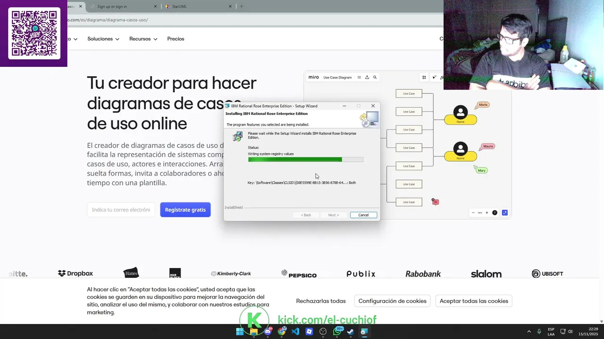The height and width of the screenshot is (339, 604).
Task: Click the installer taskbar icon
Action: tap(364, 331)
